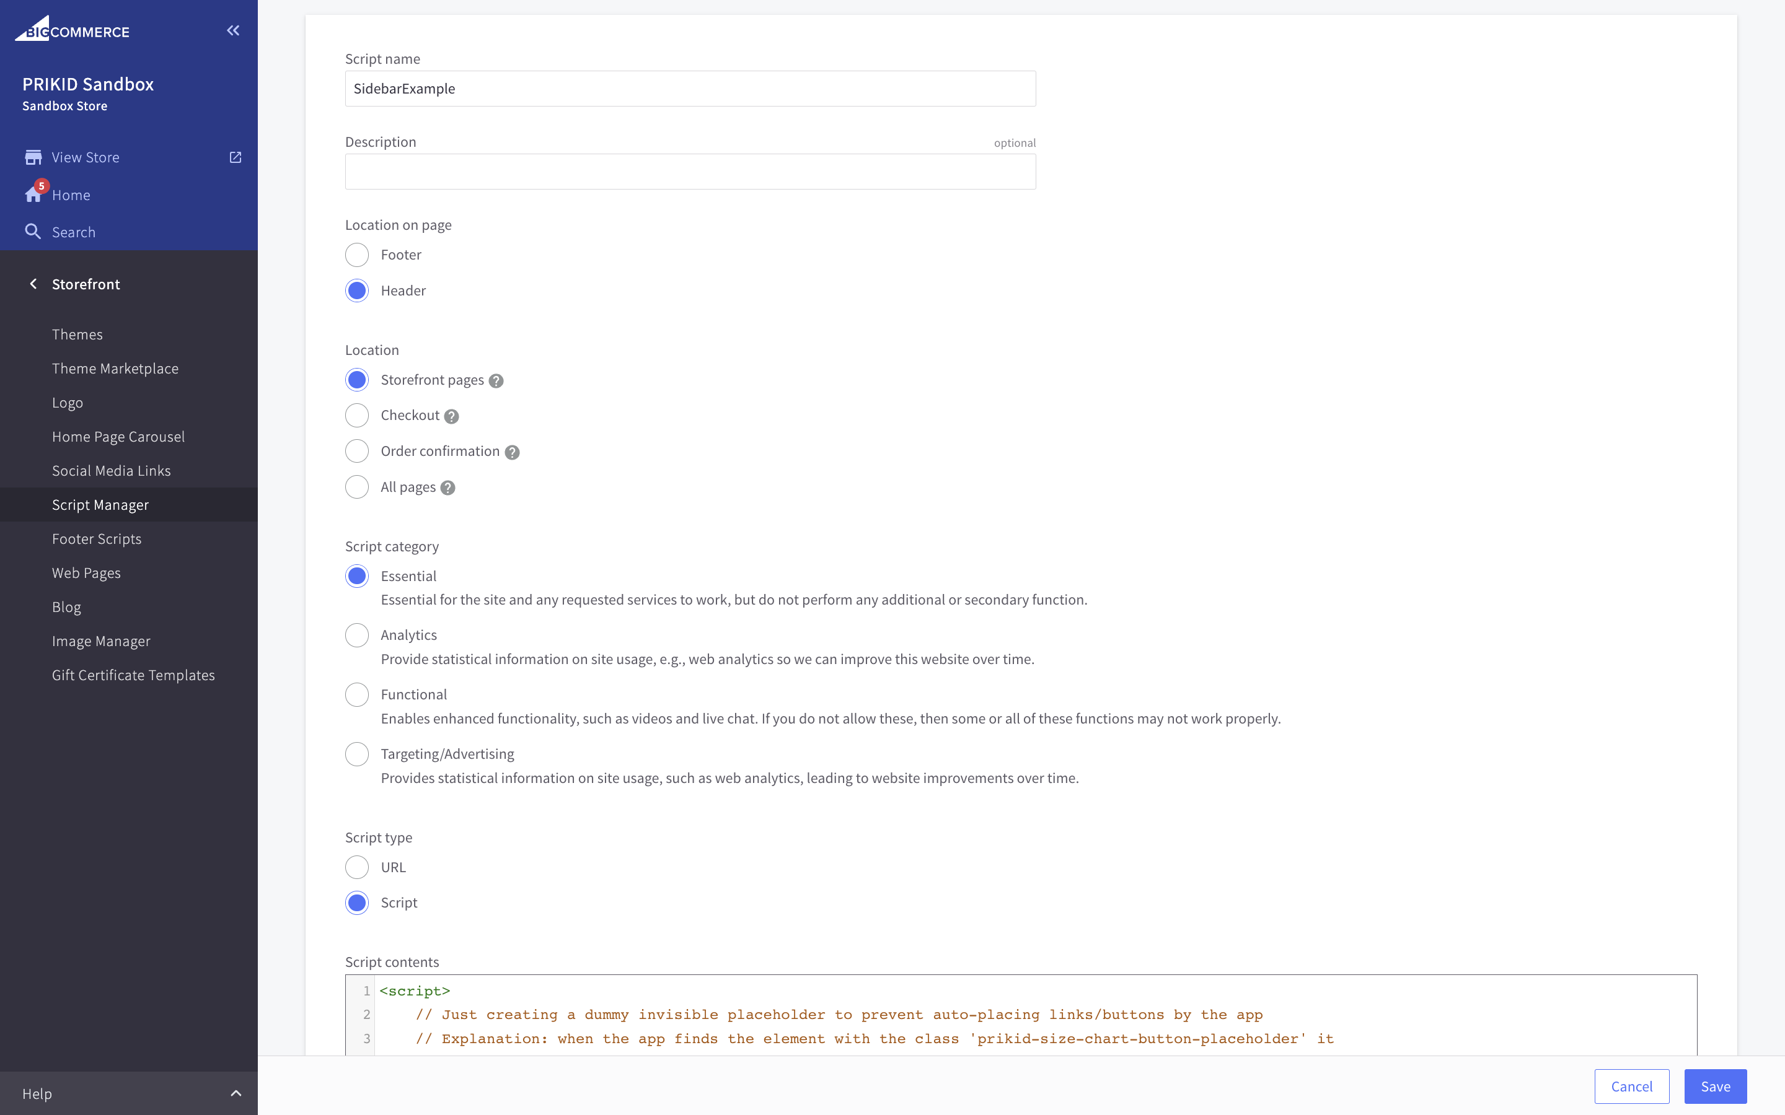Image resolution: width=1785 pixels, height=1115 pixels.
Task: Click the help icon next to Storefront pages
Action: [x=496, y=380]
